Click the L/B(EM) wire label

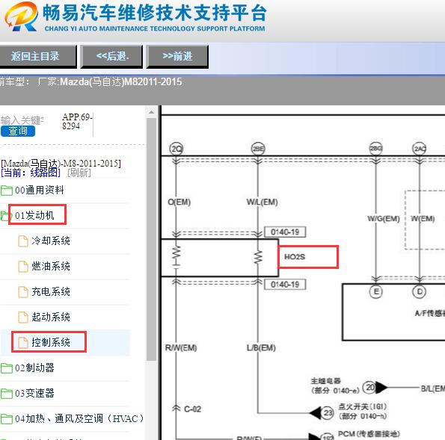tap(261, 348)
